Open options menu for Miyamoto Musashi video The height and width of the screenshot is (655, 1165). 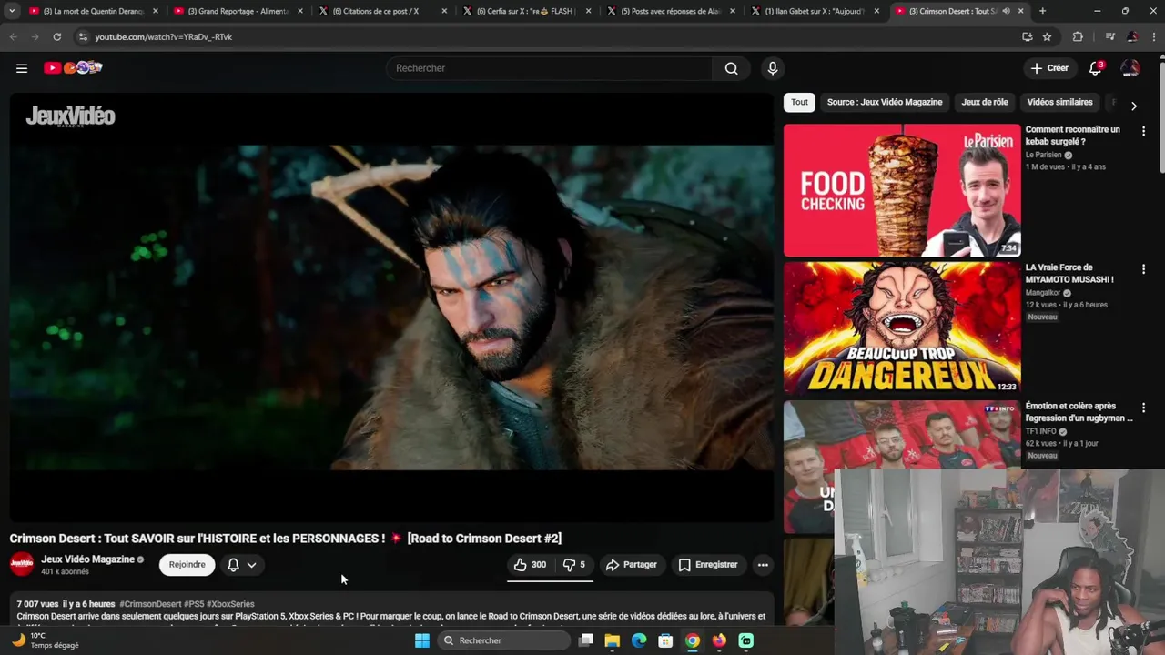click(1143, 269)
